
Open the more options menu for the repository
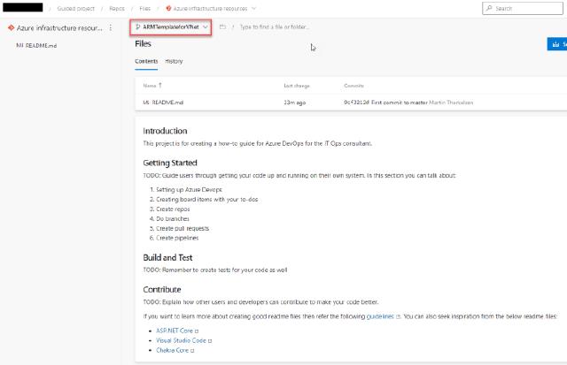(110, 27)
